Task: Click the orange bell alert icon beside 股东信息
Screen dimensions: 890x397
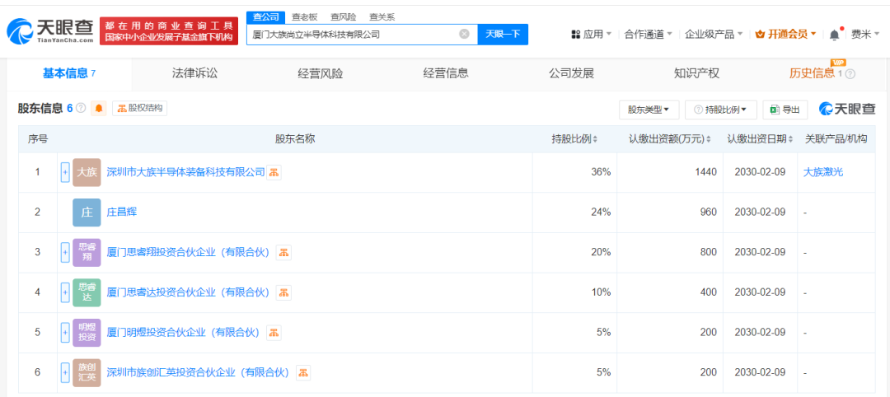Action: [99, 108]
